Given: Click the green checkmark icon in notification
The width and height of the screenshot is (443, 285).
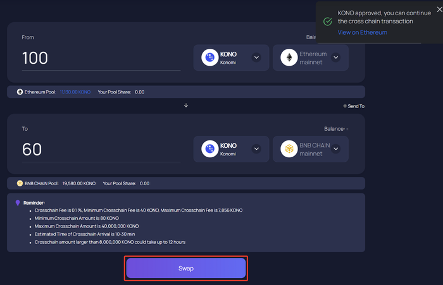Looking at the screenshot, I should coord(328,21).
